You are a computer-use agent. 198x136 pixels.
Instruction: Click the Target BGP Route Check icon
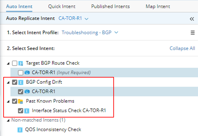click(x=21, y=63)
